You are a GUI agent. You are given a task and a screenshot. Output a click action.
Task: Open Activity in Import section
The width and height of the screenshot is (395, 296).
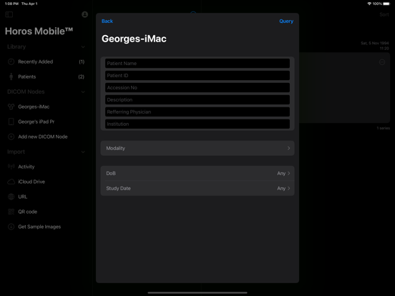click(x=46, y=167)
